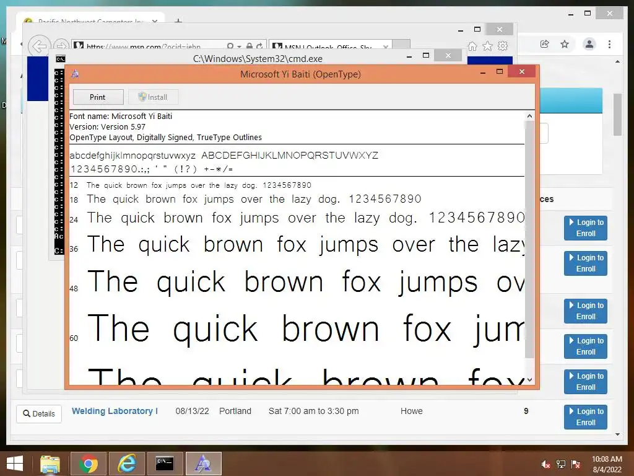Click Internet Explorer back arrow button
This screenshot has width=634, height=476.
pyautogui.click(x=39, y=46)
